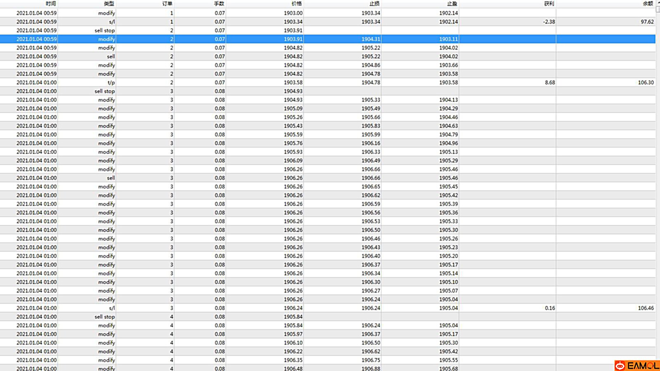Select the price value 1906.09
The height and width of the screenshot is (371, 660).
[x=293, y=161]
